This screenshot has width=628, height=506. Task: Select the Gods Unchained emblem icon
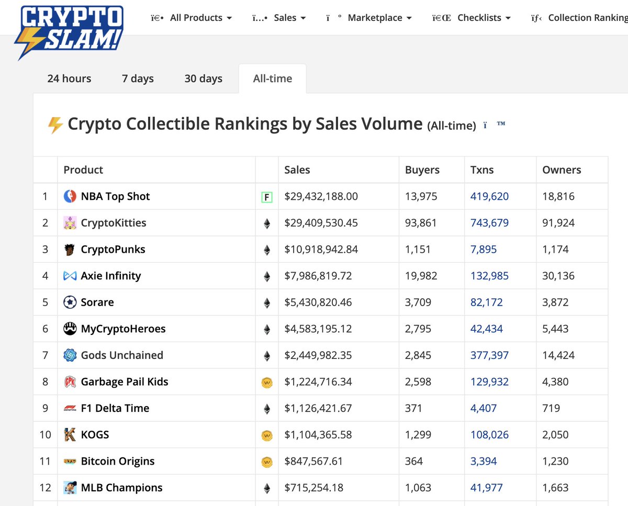click(69, 355)
